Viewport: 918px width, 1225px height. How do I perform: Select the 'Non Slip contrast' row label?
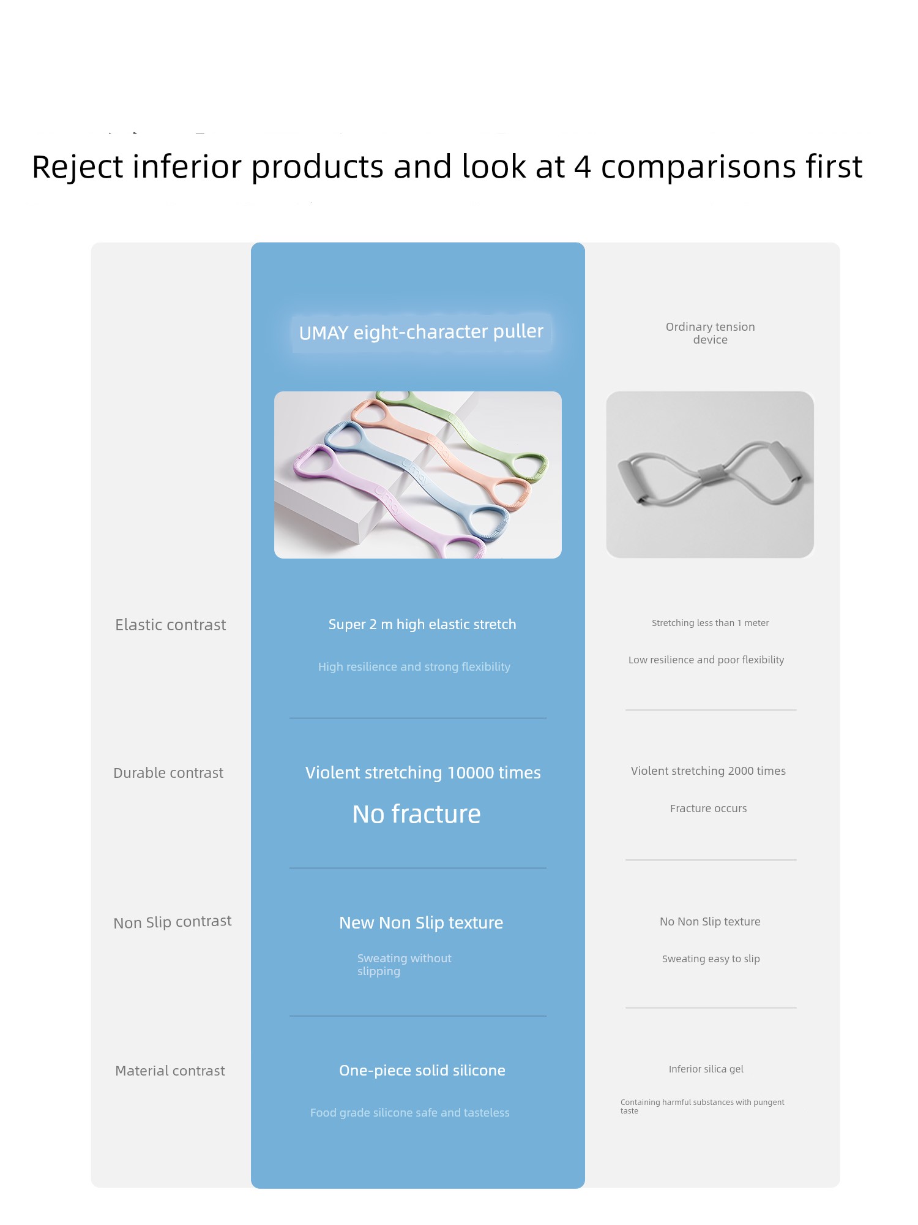pos(173,922)
